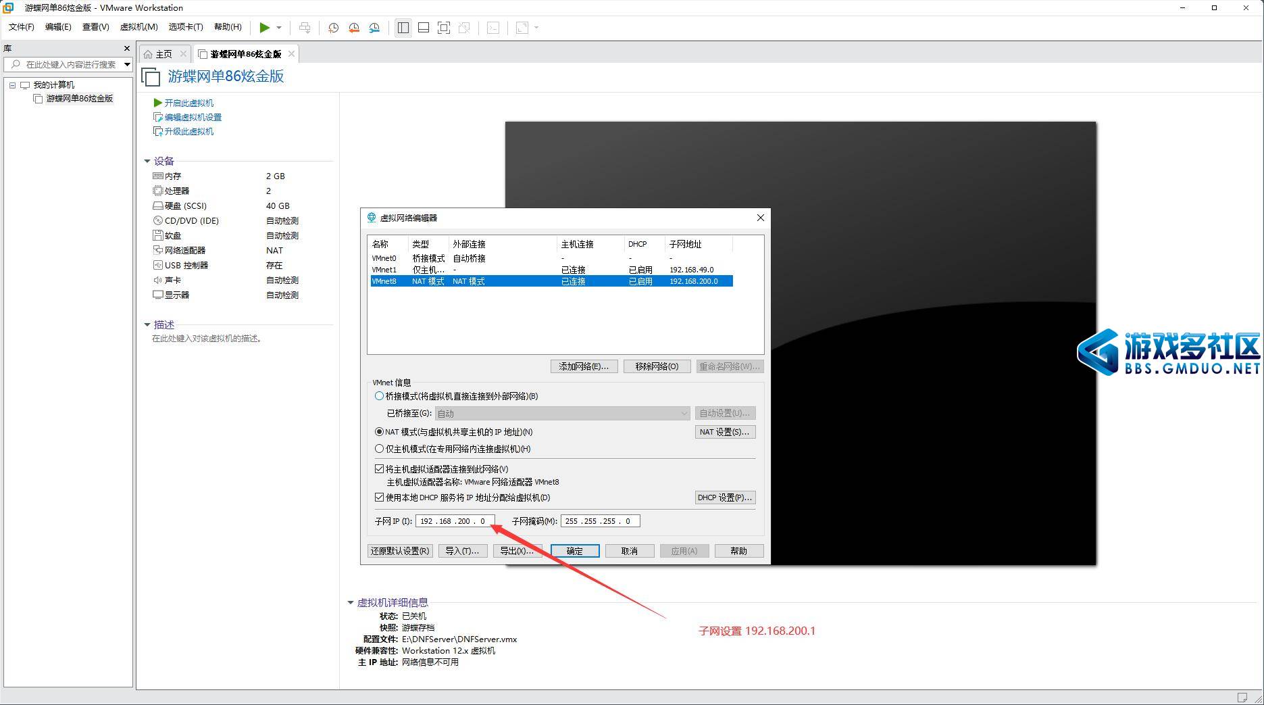This screenshot has height=705, width=1264.
Task: Open the power options dropdown arrow next to play
Action: click(278, 28)
